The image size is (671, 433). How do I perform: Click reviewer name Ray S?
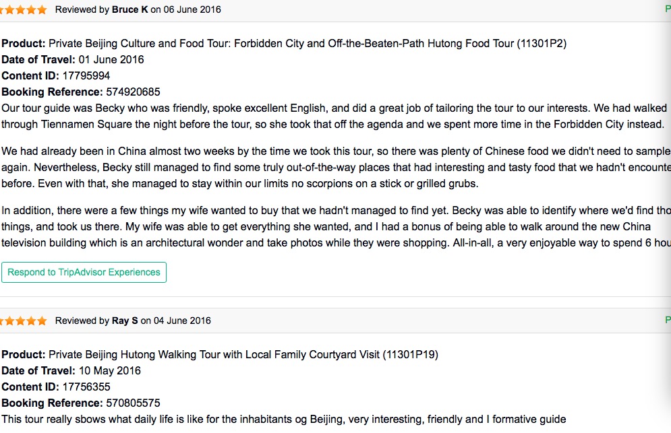(125, 321)
